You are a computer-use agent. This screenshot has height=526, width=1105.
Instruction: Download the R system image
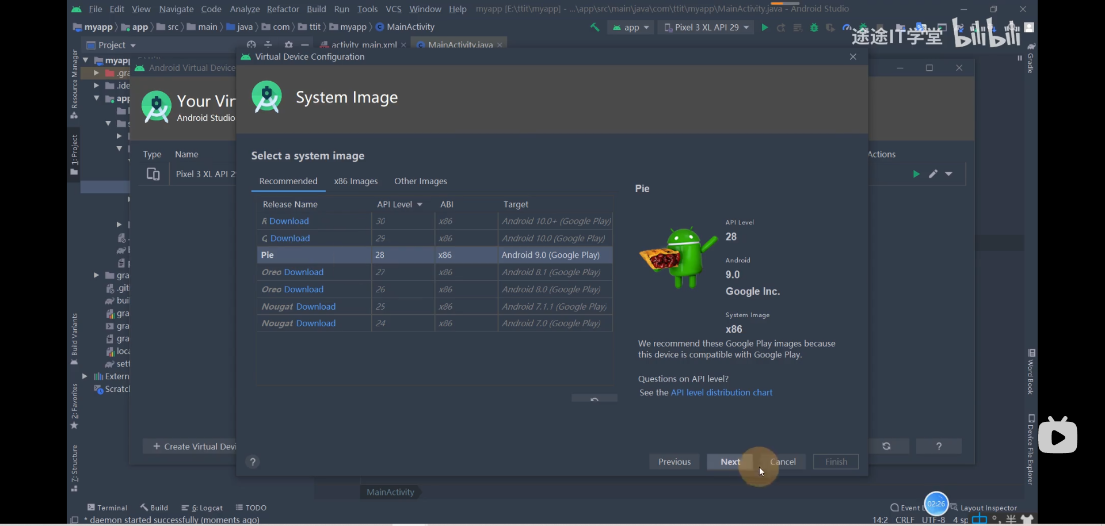point(289,221)
